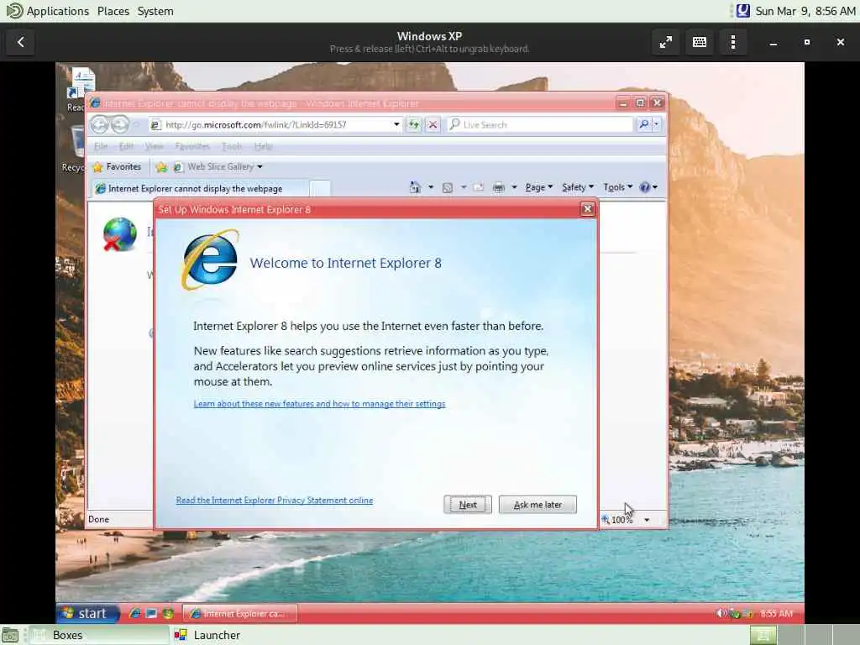Open the Safety dropdown menu
Image resolution: width=860 pixels, height=645 pixels.
[578, 187]
